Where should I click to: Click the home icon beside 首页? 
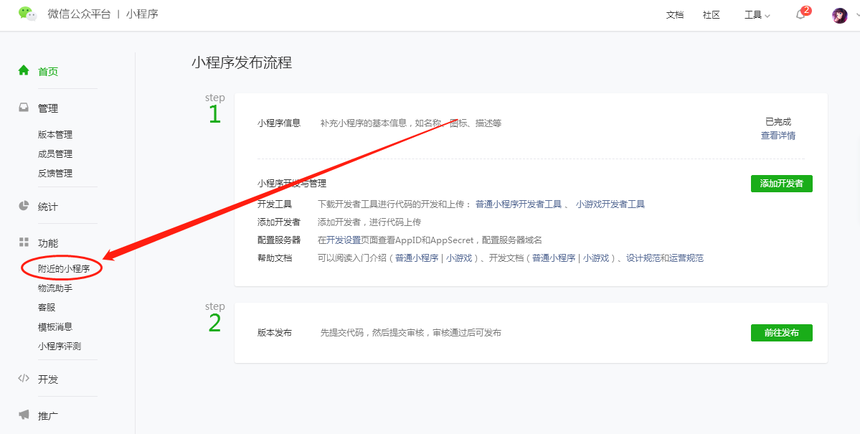24,71
